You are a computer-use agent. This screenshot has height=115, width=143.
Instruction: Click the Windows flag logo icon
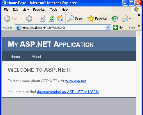(x=136, y=10)
